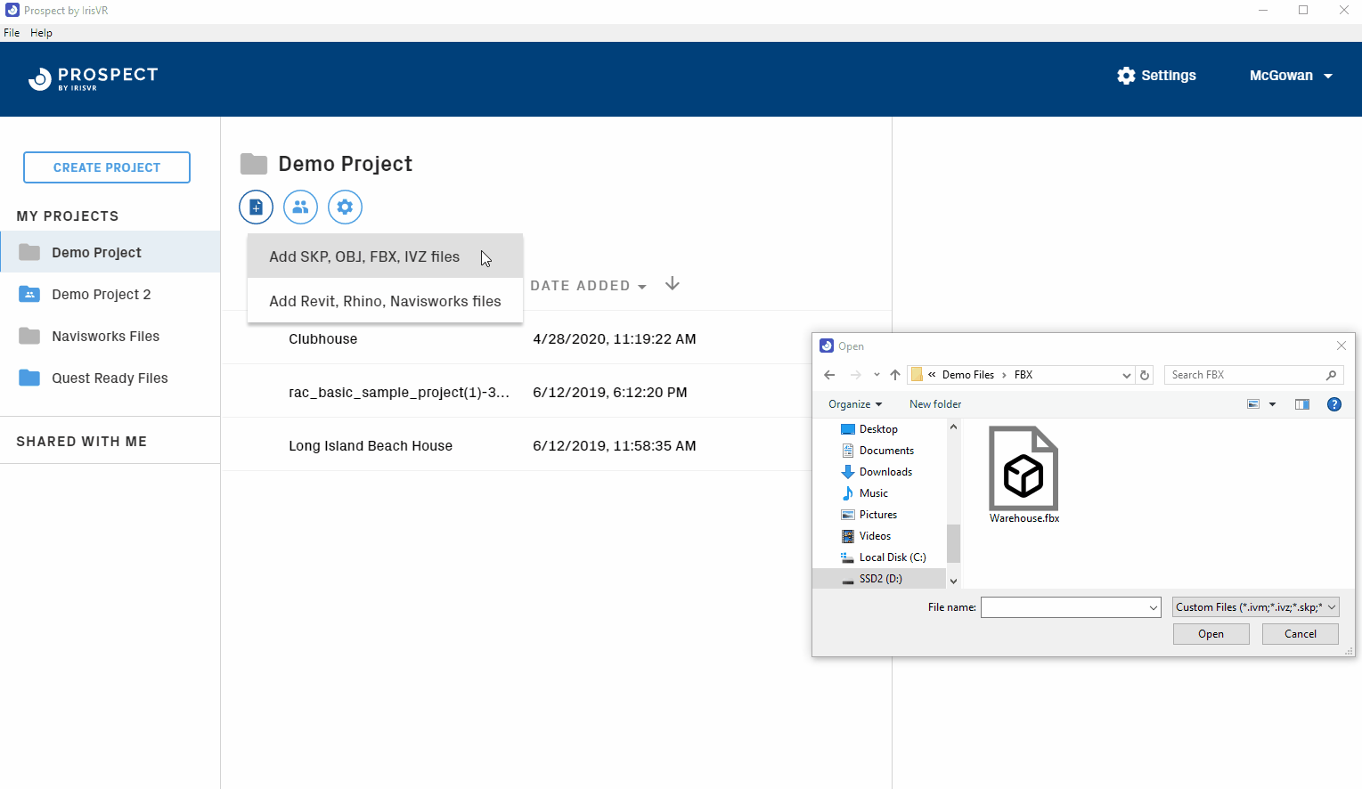Select Demo Project 2 in sidebar
1362x789 pixels.
(110, 294)
